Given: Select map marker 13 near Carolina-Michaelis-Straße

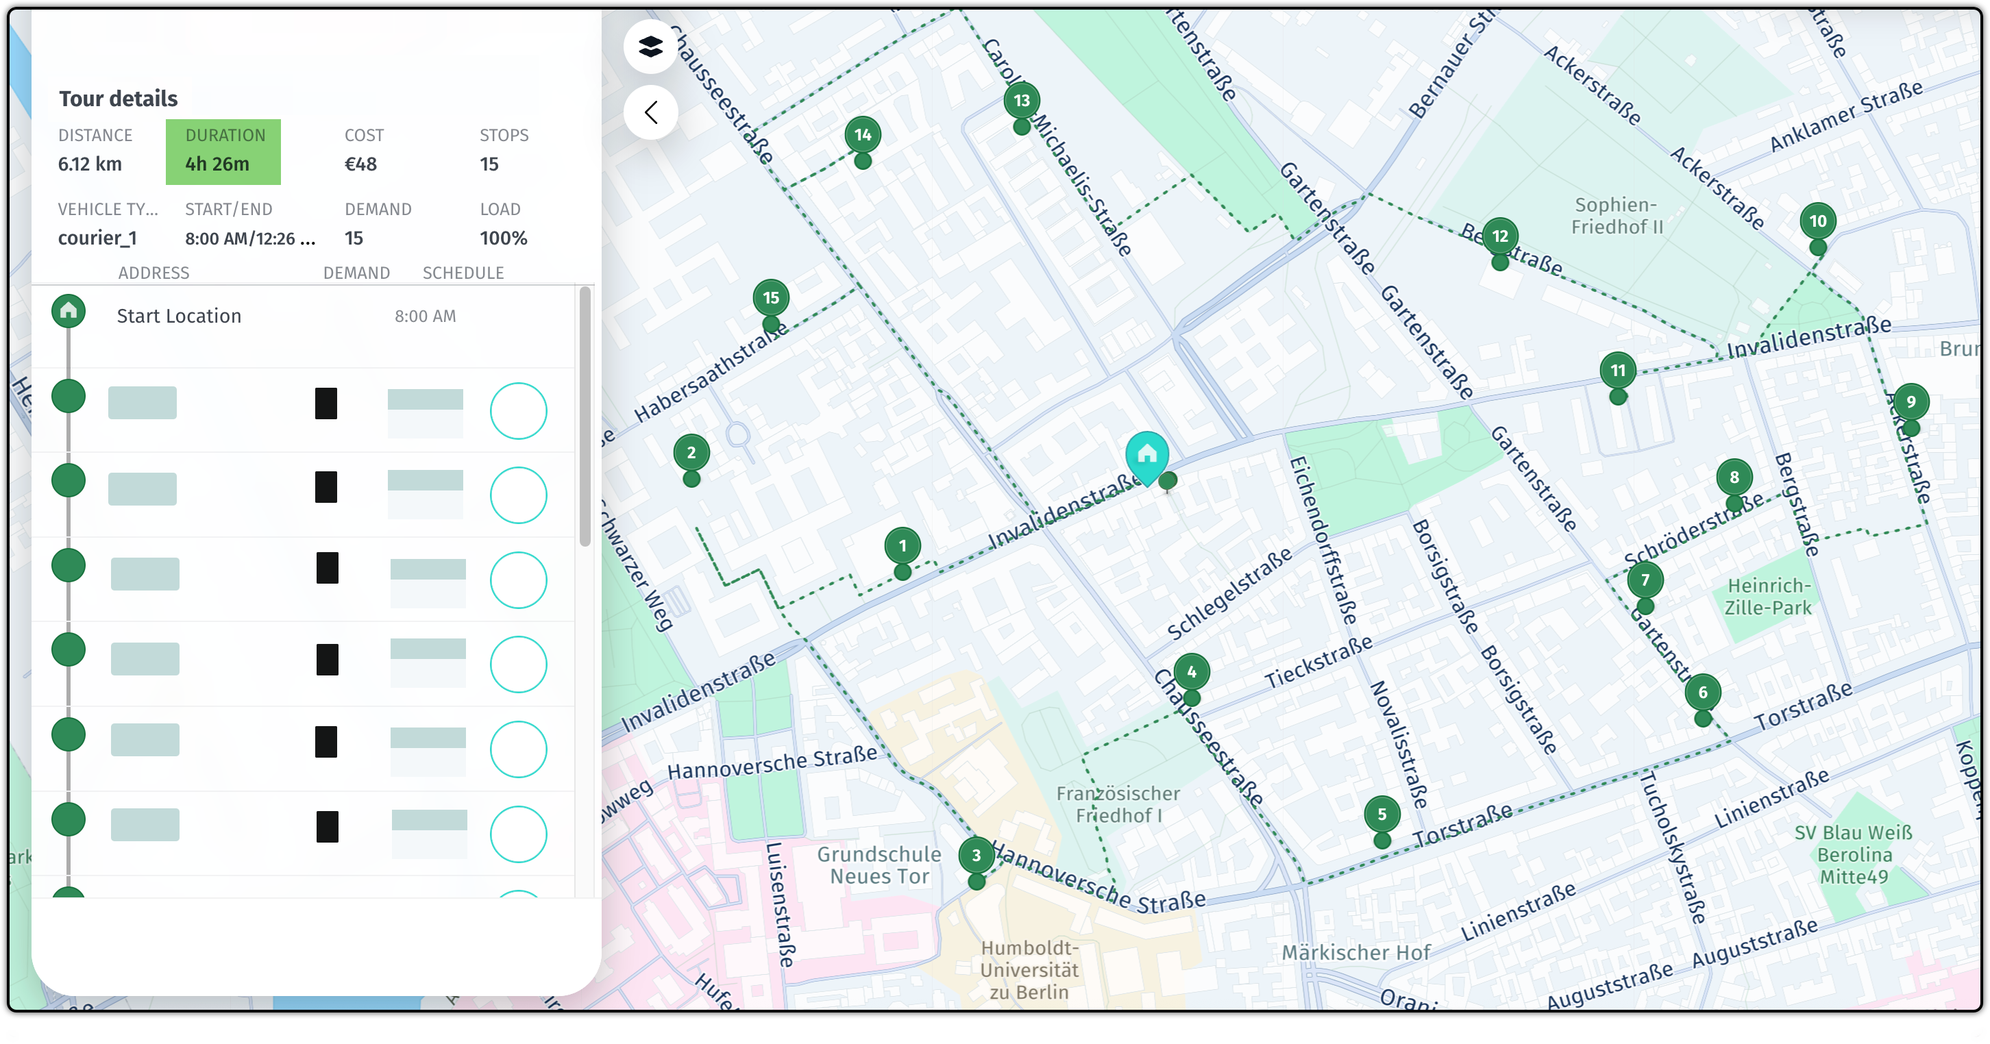Looking at the screenshot, I should [1021, 101].
